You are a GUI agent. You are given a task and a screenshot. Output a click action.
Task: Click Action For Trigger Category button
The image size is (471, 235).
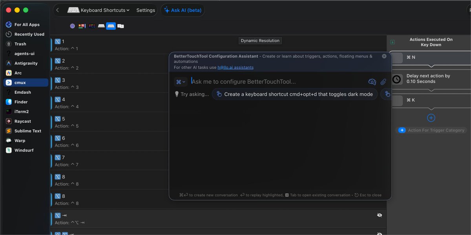(431, 130)
